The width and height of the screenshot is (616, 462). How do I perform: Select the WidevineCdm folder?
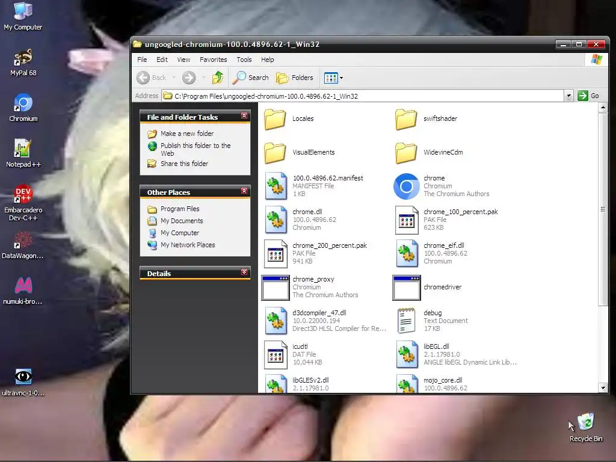[x=429, y=152]
